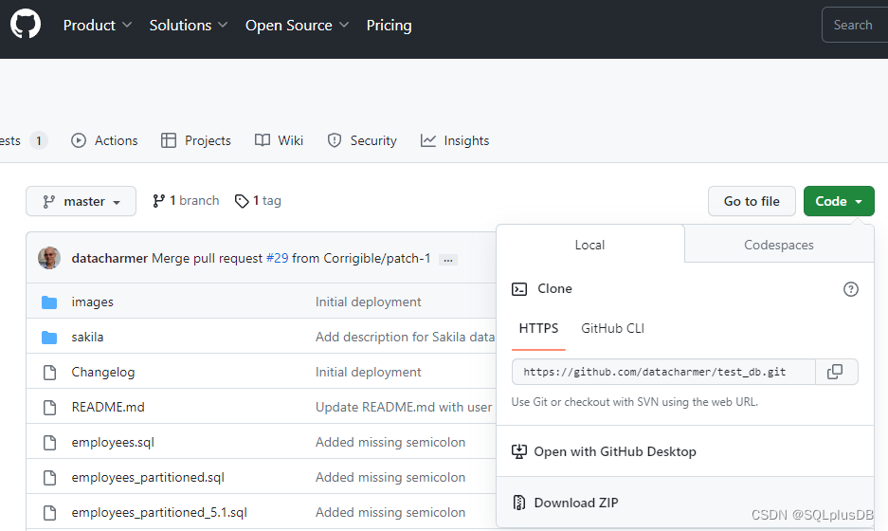Screen dimensions: 888x531
Task: Expand the Solutions menu
Action: (188, 26)
